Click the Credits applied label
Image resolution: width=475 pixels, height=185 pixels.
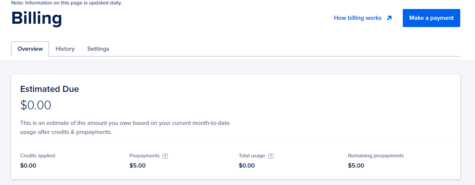point(38,156)
